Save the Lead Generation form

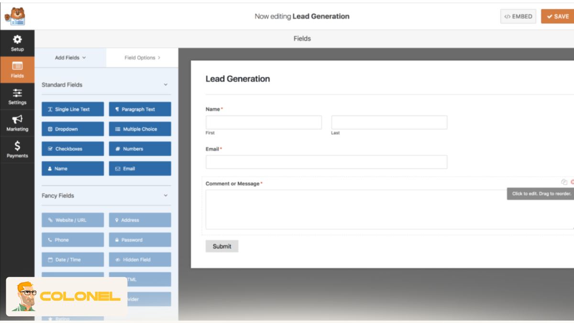tap(558, 16)
